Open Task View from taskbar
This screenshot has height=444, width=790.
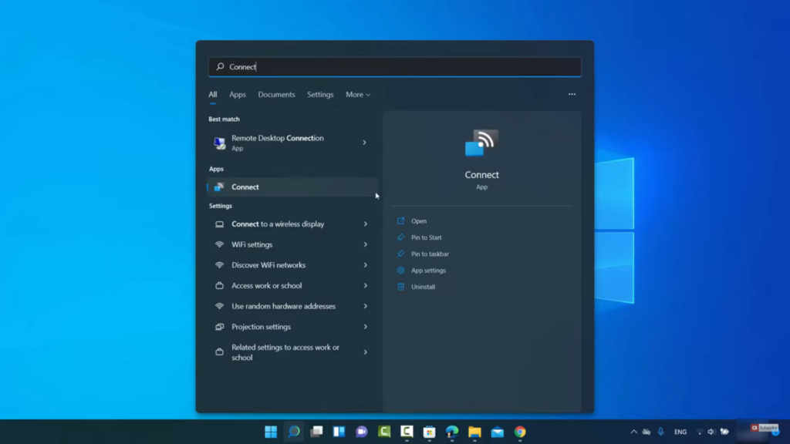316,432
